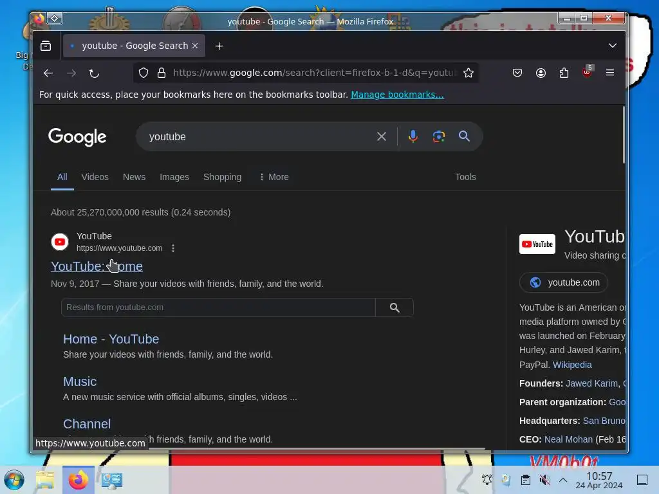Go to Google logo homepage

point(77,137)
